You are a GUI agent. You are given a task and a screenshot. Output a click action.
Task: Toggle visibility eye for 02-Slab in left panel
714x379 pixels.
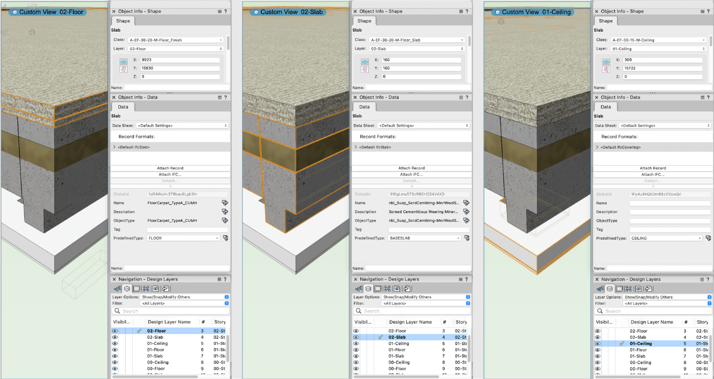pyautogui.click(x=115, y=337)
